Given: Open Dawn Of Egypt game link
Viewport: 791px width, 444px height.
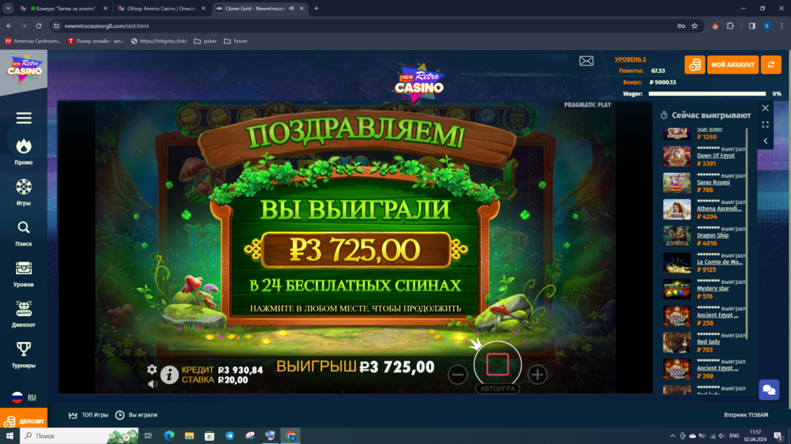Looking at the screenshot, I should [715, 156].
